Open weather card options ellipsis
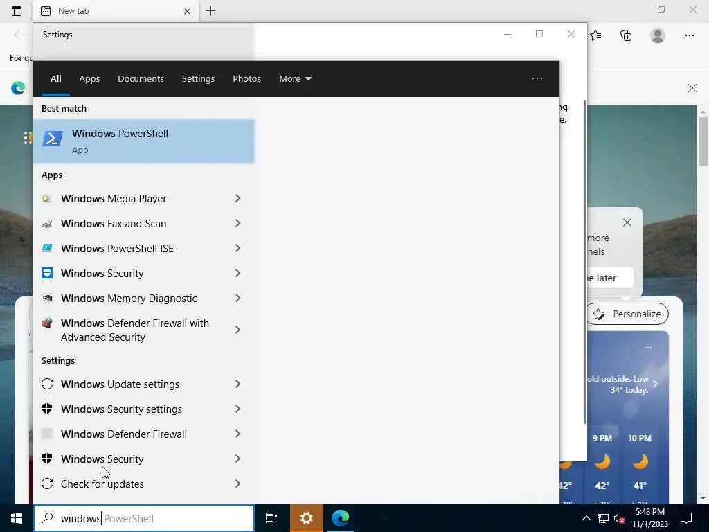This screenshot has width=709, height=532. (x=648, y=348)
